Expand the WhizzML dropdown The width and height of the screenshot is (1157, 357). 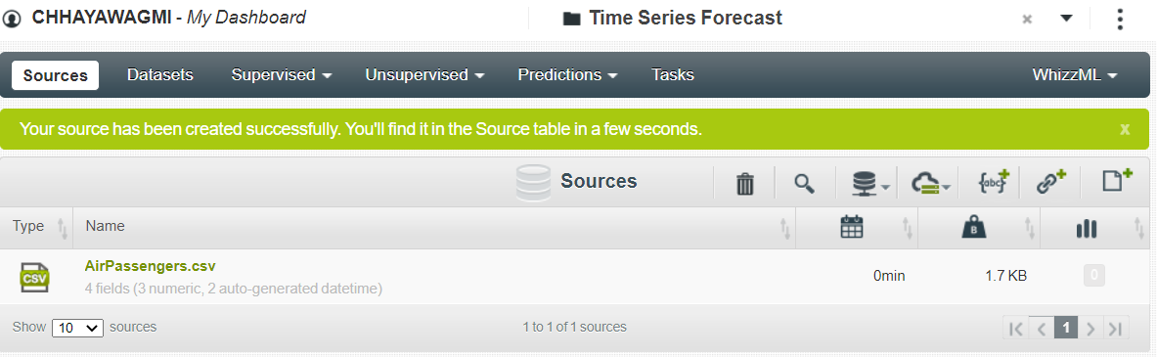click(x=1074, y=74)
